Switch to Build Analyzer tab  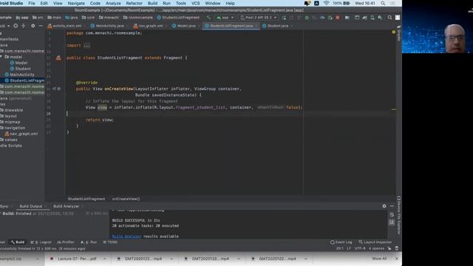pos(66,206)
